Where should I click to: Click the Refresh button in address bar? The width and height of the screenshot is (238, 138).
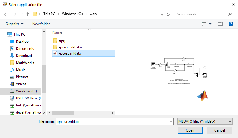point(168,14)
